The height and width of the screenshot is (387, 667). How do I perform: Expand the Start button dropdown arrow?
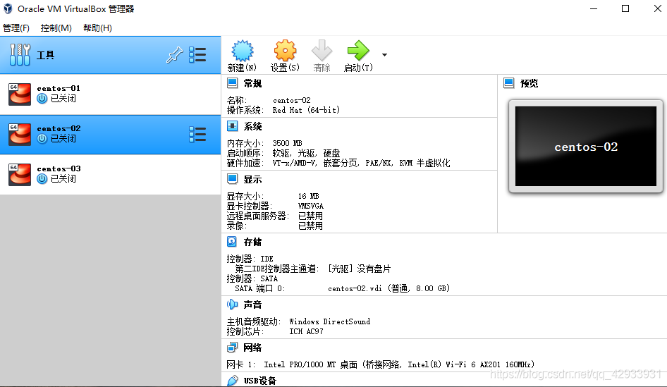click(384, 55)
